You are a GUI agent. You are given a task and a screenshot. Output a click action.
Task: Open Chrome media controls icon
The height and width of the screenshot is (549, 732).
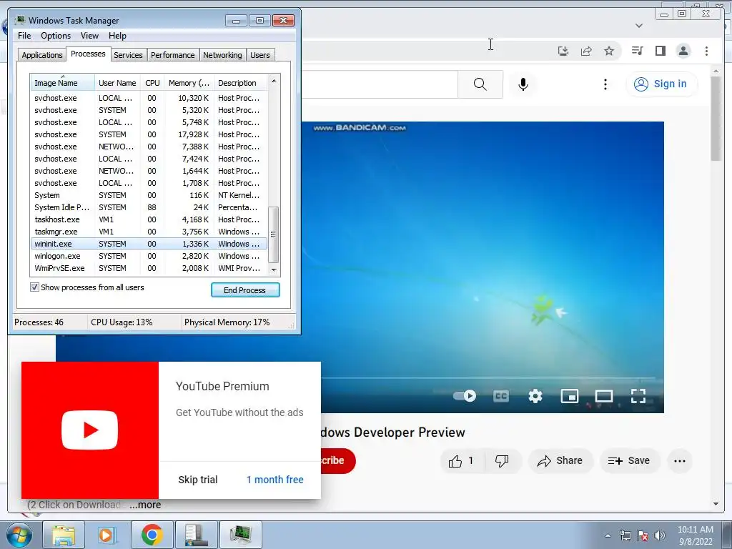(x=637, y=51)
